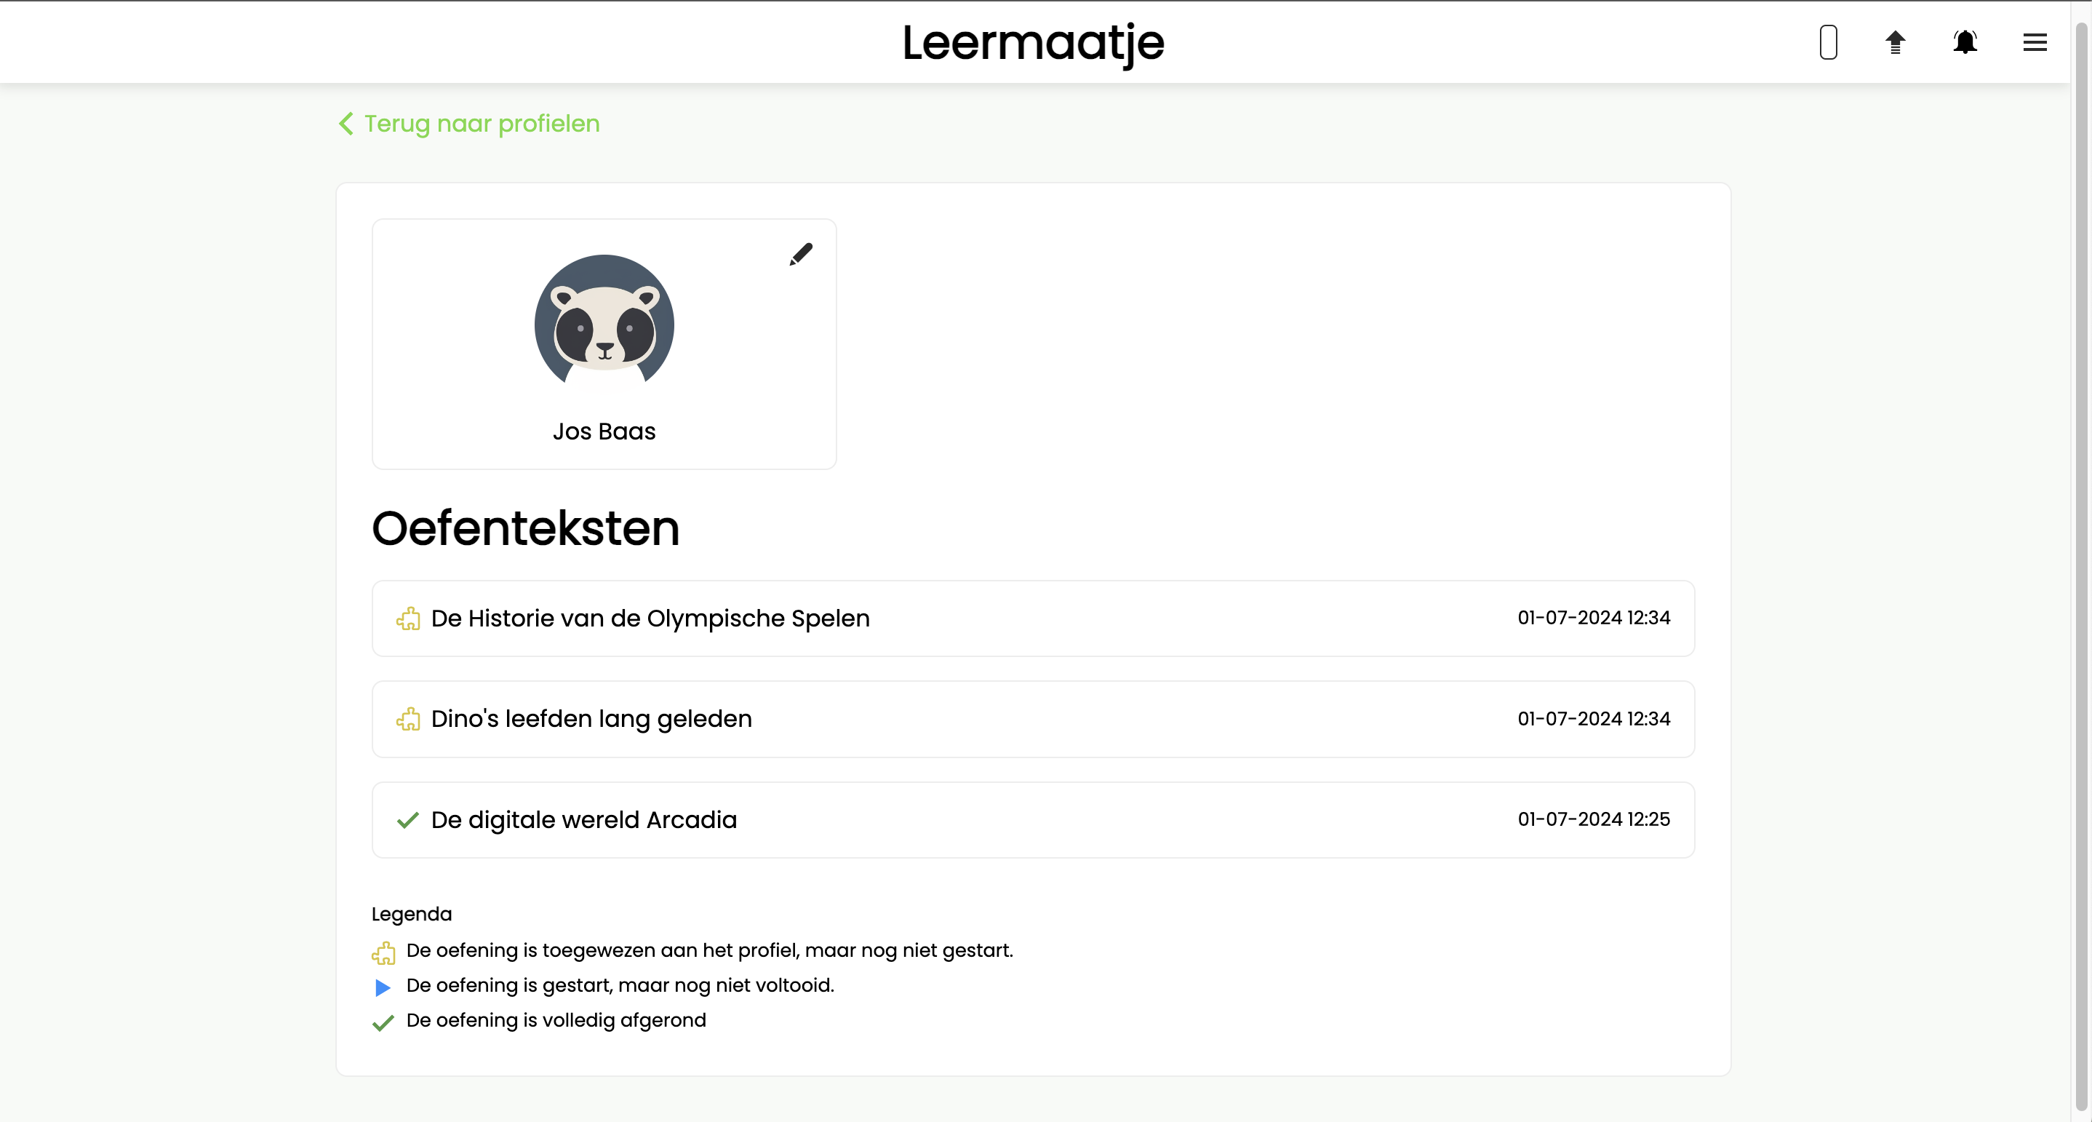Click the phone device icon in header
This screenshot has height=1122, width=2092.
(x=1828, y=42)
